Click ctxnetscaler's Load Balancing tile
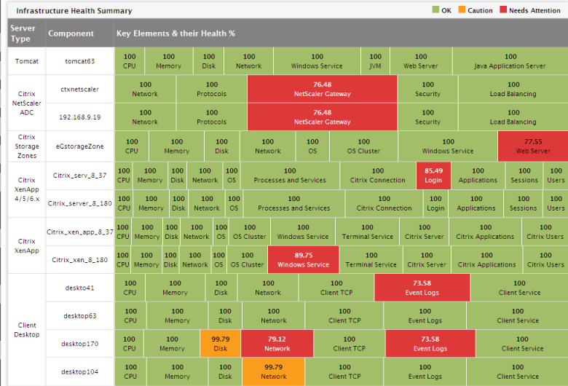Screen dimensions: 568x386 [x=513, y=89]
